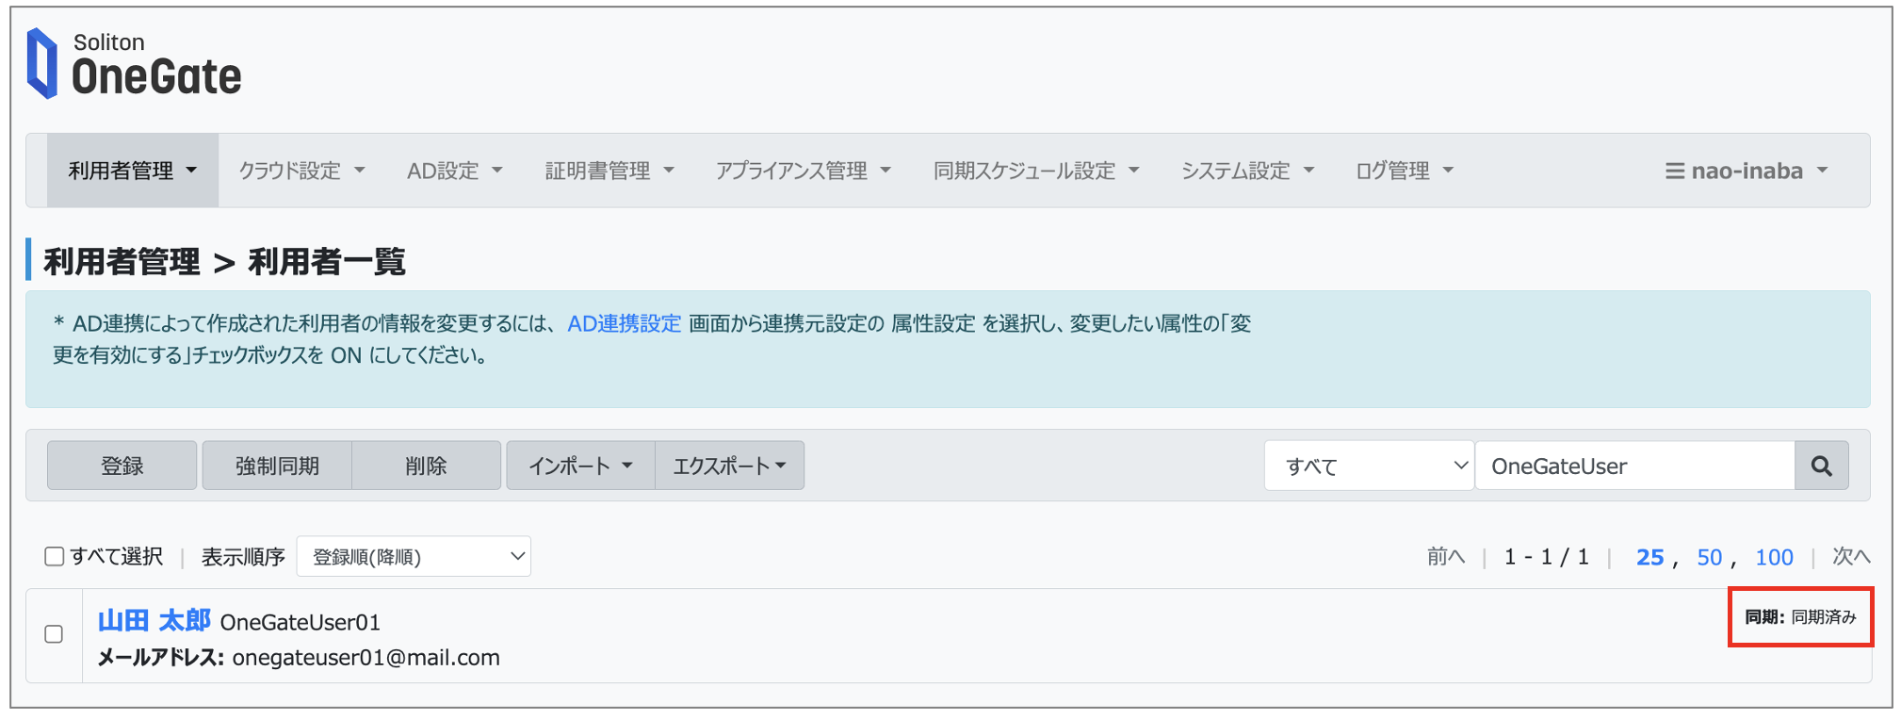Go to the 次へ page
This screenshot has height=720, width=1901.
click(1851, 556)
